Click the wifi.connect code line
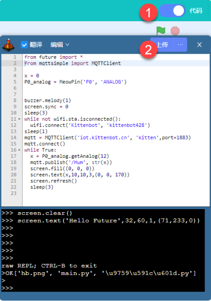Screen dimensions: 211x301 [90, 125]
